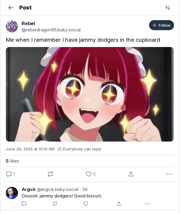Screen dimensions: 182x214
Task: Follow the Rebel account
Action: coord(161,25)
